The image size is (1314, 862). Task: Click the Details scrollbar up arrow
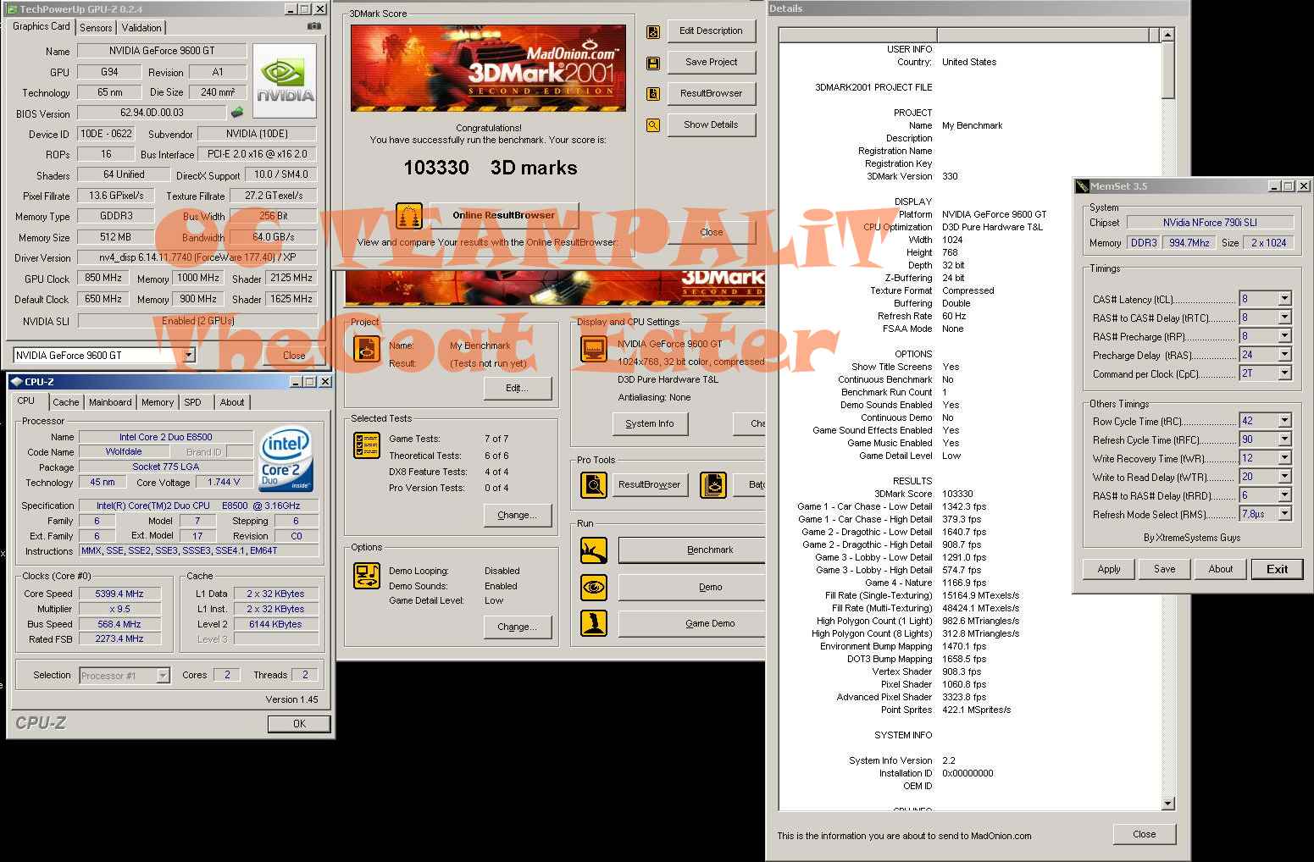pos(1168,35)
